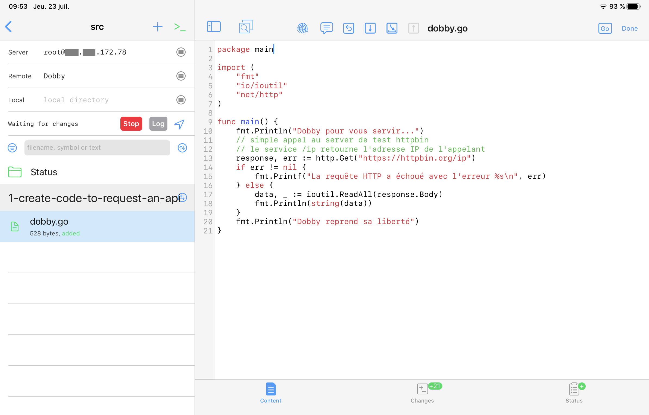The height and width of the screenshot is (415, 649).
Task: Click the plus icon to add file
Action: coord(158,27)
